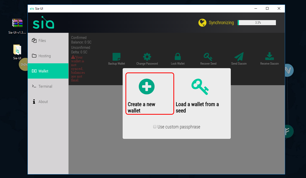The height and width of the screenshot is (178, 306).
Task: Open the Hosting sidebar tab
Action: (x=48, y=56)
